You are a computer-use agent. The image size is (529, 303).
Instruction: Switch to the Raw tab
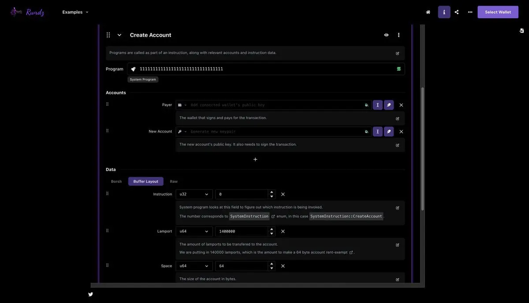point(174,181)
